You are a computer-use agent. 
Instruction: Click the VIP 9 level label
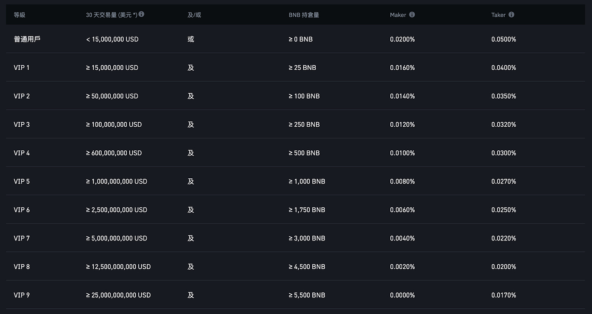coord(22,295)
